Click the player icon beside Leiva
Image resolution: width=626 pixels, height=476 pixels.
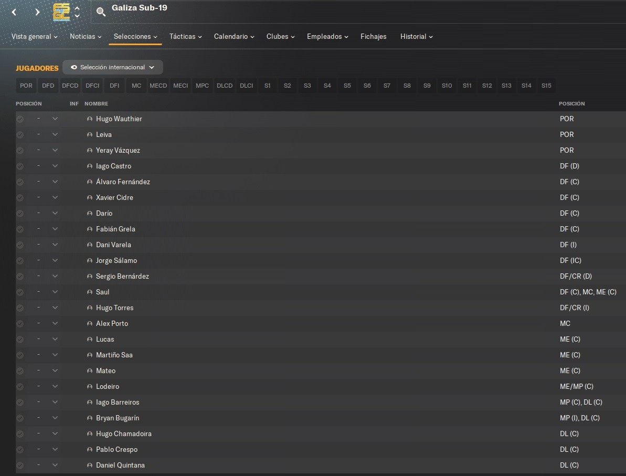pyautogui.click(x=89, y=134)
